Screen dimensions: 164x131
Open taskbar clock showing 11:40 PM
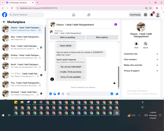pyautogui.click(x=153, y=115)
